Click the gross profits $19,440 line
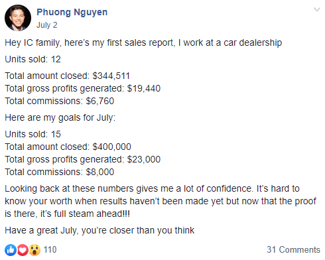 coord(83,89)
